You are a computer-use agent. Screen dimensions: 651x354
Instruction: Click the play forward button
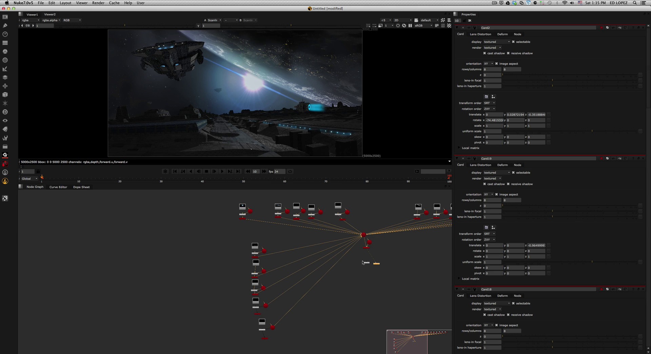222,171
